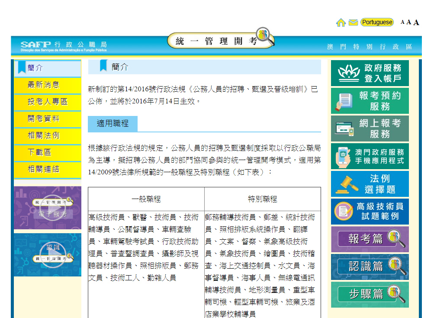Open 澳門政府服務手機應用程式 banner
Viewport: 434px width, 318px height.
[370, 156]
